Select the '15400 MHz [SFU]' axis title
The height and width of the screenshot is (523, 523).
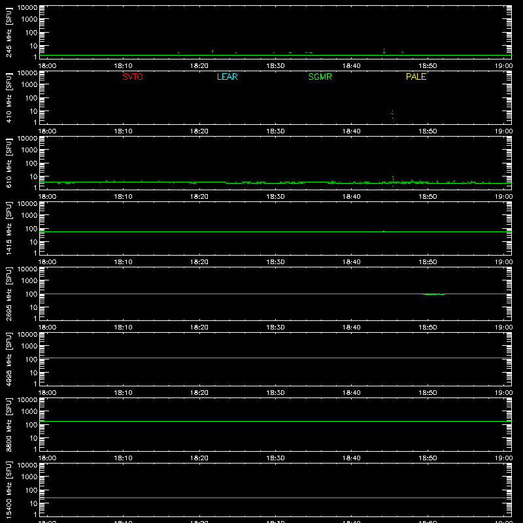(8, 490)
